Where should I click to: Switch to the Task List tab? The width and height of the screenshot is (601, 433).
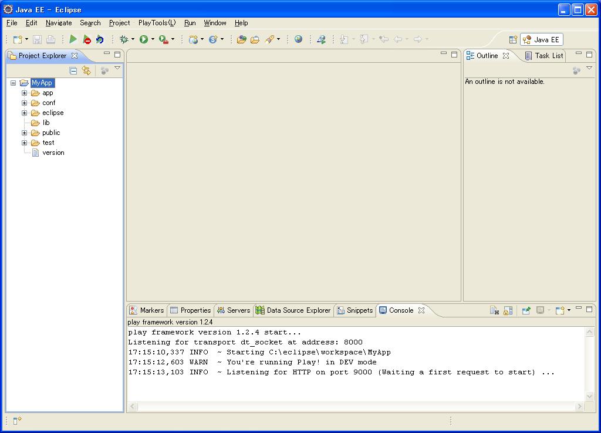544,56
